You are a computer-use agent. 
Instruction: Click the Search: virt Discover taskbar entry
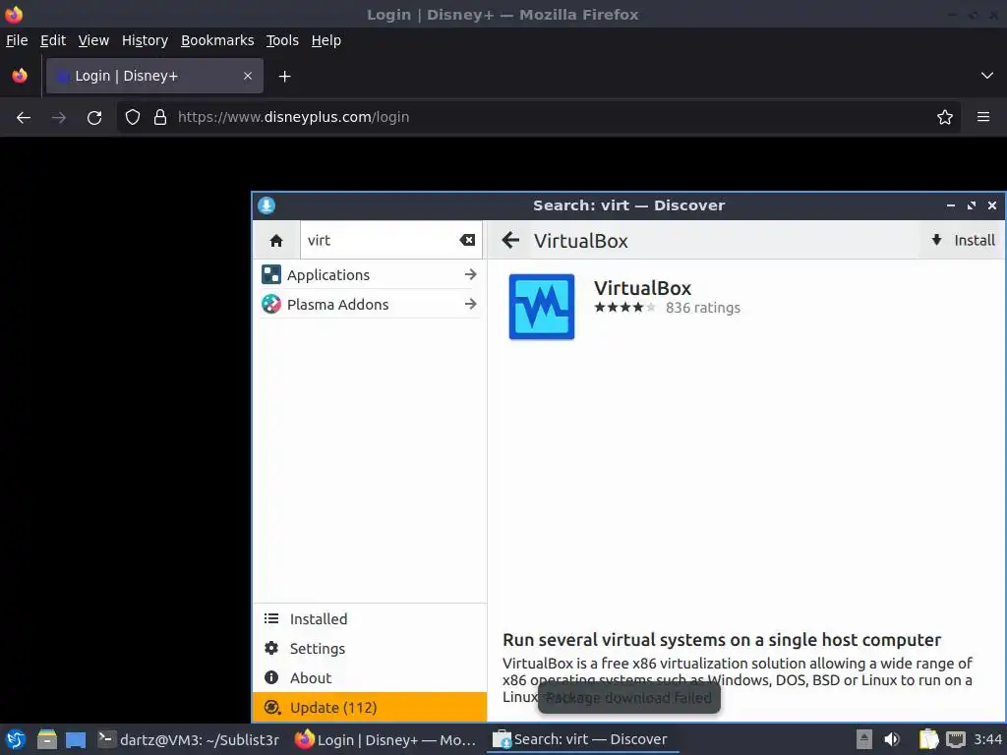pyautogui.click(x=581, y=739)
